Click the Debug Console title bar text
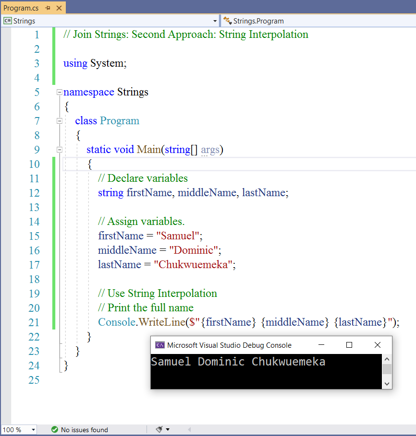The height and width of the screenshot is (436, 416). click(x=229, y=345)
